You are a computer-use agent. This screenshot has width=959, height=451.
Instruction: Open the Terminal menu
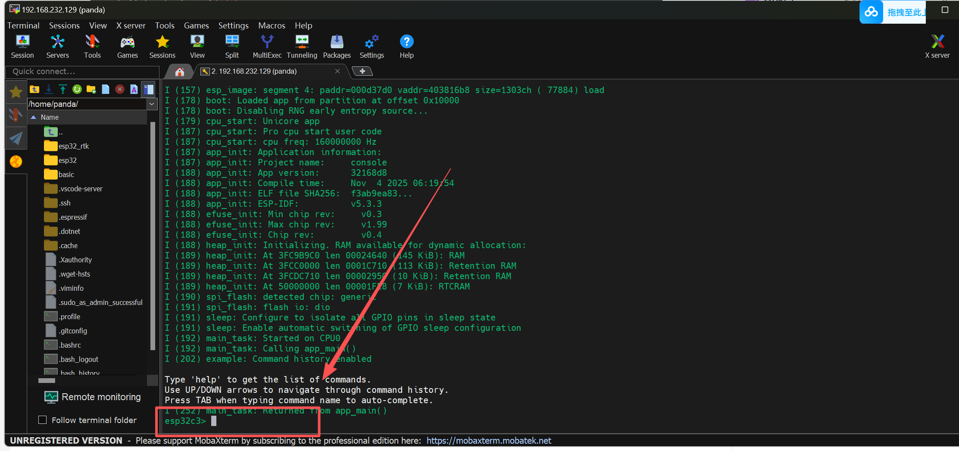click(x=23, y=25)
